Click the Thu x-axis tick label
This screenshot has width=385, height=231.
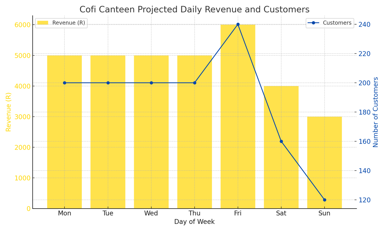pyautogui.click(x=194, y=213)
